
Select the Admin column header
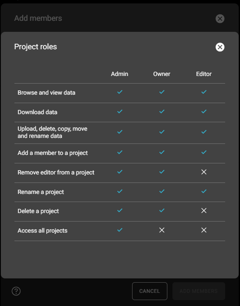coord(119,74)
